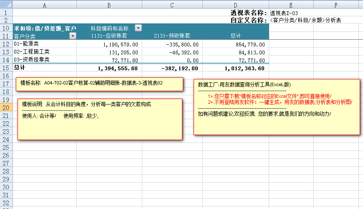363x209 pixels.
Task: Select column B header
Action: tap(109, 5)
